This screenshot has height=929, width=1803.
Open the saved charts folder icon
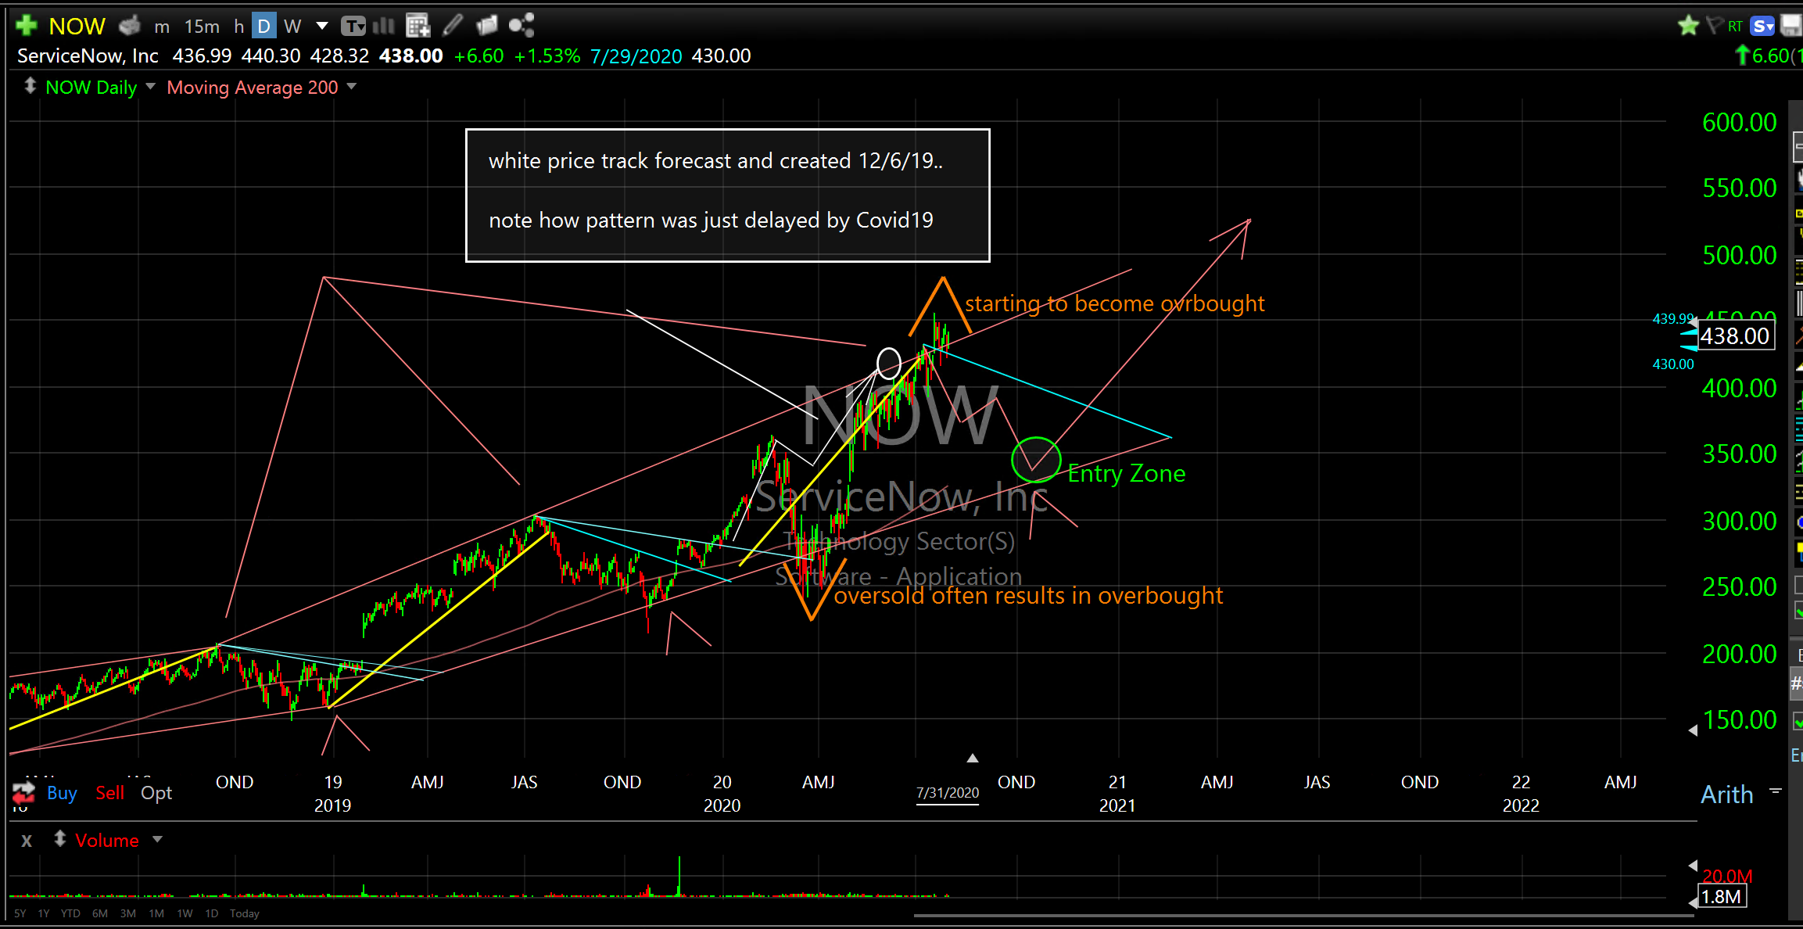coord(486,26)
